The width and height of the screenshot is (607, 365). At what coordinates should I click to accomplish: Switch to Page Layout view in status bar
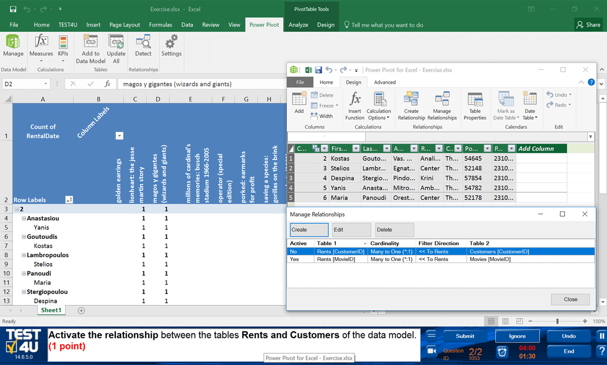coord(505,321)
